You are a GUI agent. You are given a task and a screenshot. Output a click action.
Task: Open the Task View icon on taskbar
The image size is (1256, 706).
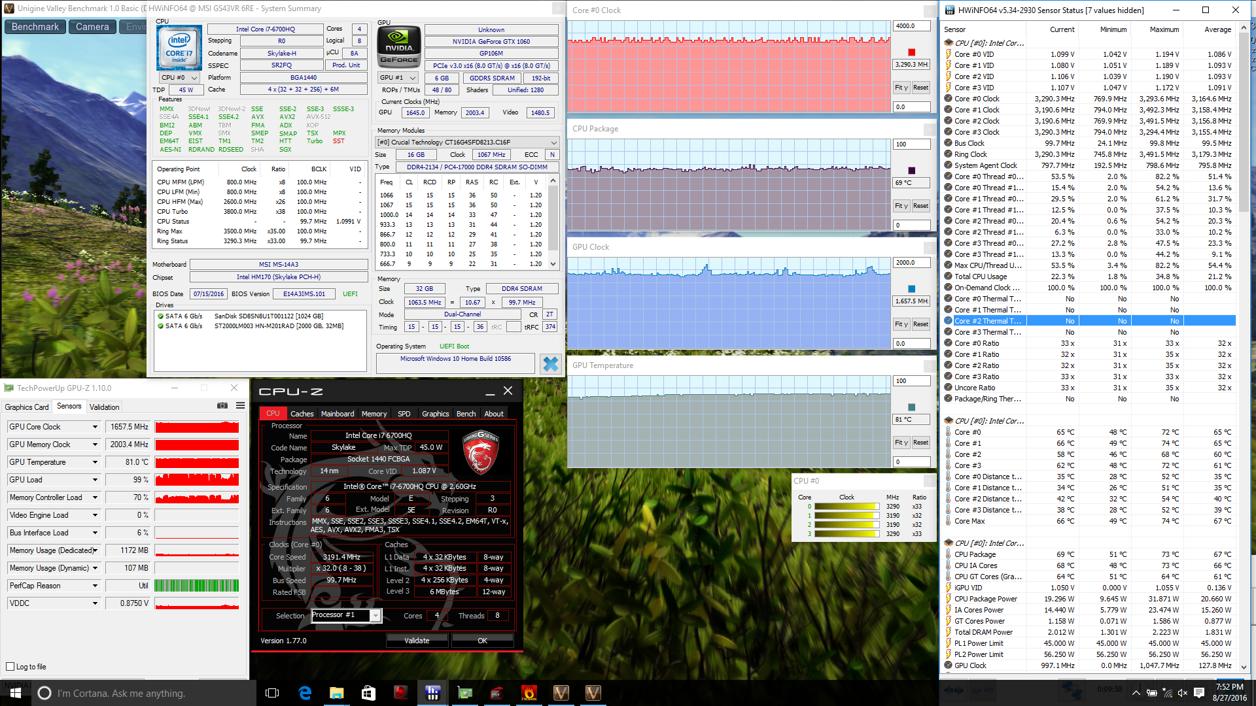272,693
